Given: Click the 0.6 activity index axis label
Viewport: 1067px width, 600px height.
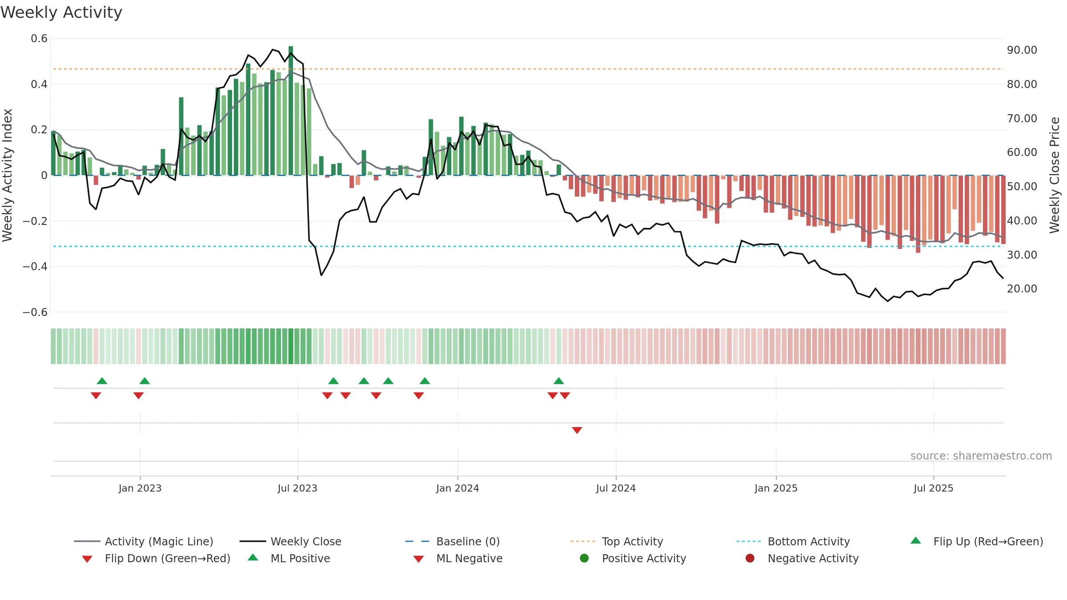Looking at the screenshot, I should pos(39,39).
